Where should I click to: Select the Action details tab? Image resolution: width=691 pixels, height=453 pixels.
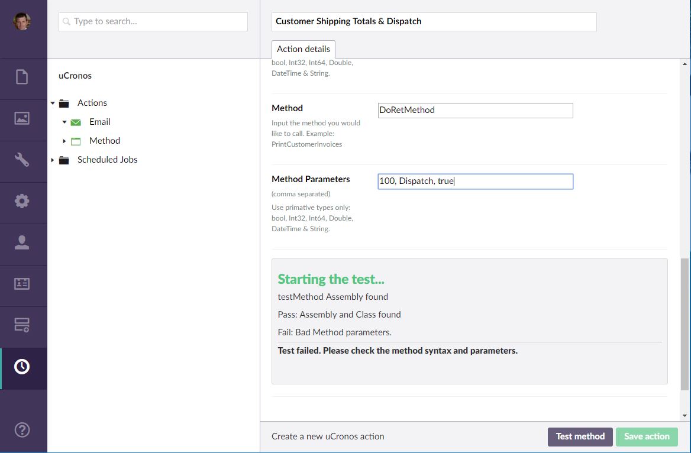303,49
